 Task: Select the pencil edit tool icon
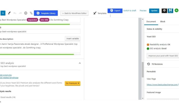click(9, 13)
